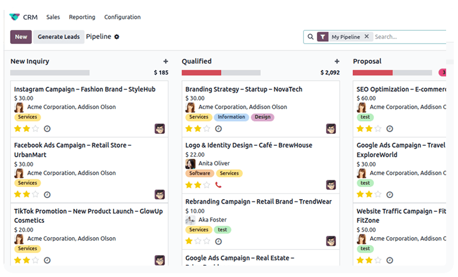This screenshot has width=458, height=277.
Task: Remove the My Pipeline filter
Action: point(367,37)
